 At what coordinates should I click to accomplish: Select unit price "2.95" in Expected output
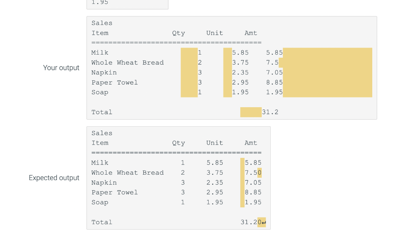coord(215,193)
